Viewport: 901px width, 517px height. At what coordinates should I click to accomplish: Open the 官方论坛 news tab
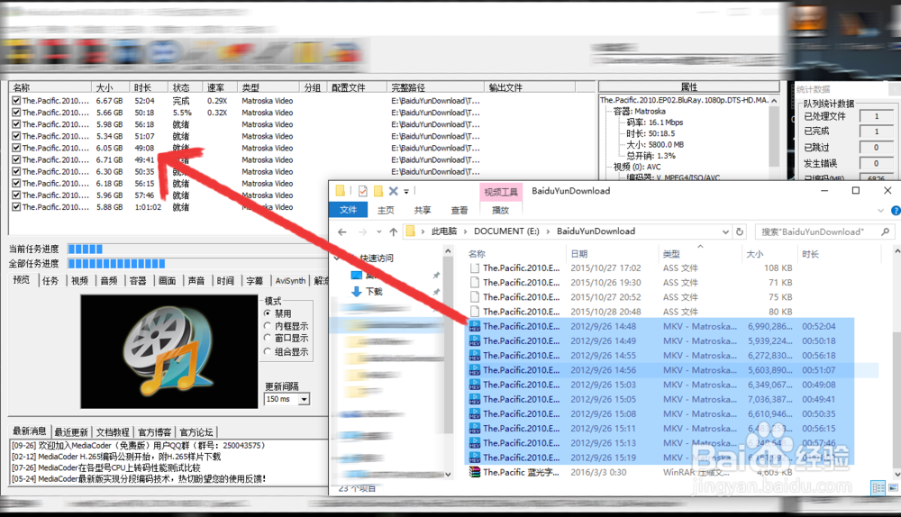pyautogui.click(x=196, y=432)
